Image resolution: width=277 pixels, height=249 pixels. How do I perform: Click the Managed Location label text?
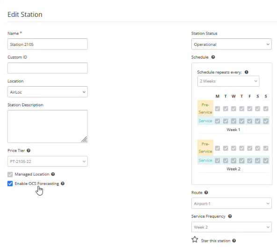(32, 174)
